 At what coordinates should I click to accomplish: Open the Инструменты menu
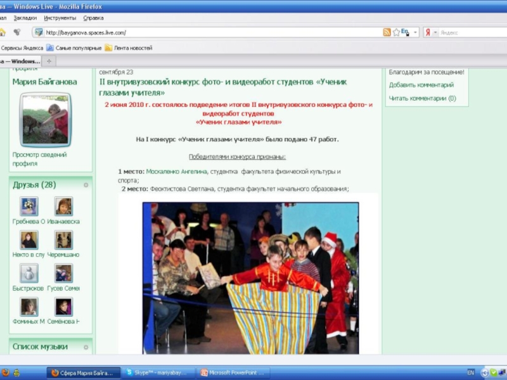coord(60,18)
